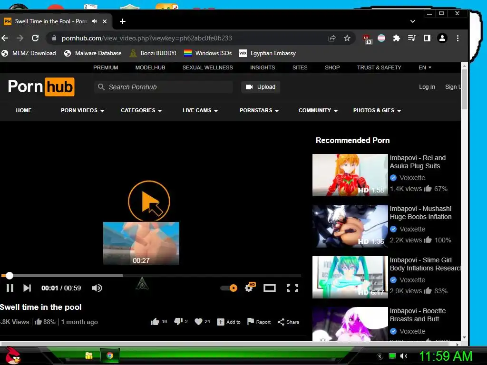The image size is (487, 365).
Task: Open the Bonzi BUDDY! bookmark
Action: pyautogui.click(x=153, y=53)
